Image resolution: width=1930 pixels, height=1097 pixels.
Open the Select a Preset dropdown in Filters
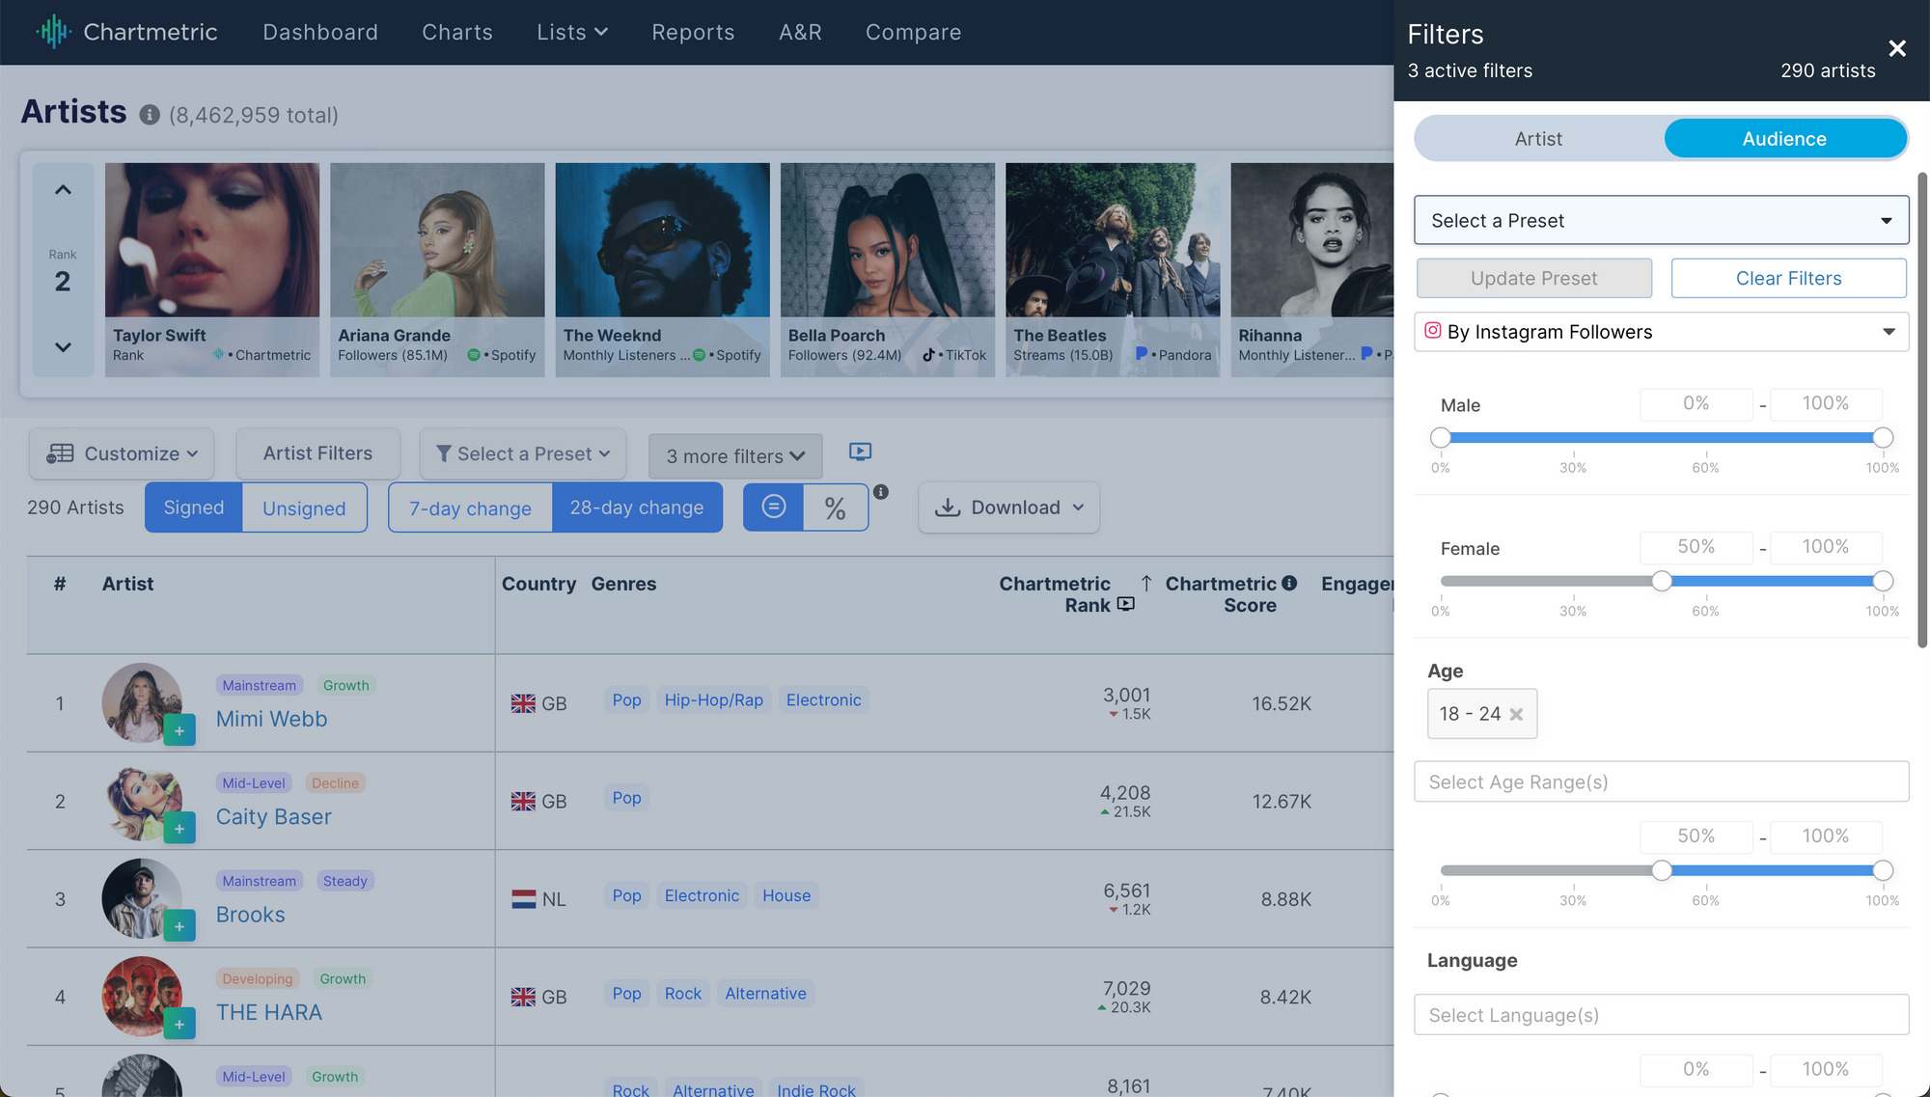pyautogui.click(x=1661, y=220)
